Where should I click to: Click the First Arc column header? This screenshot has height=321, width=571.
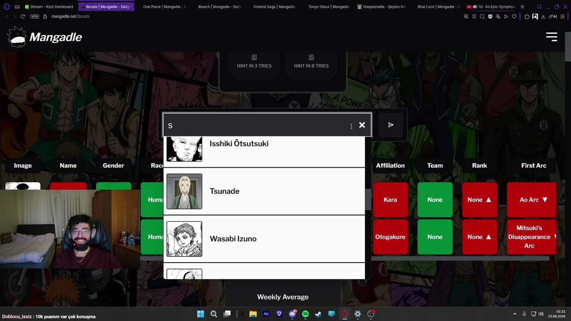click(534, 165)
